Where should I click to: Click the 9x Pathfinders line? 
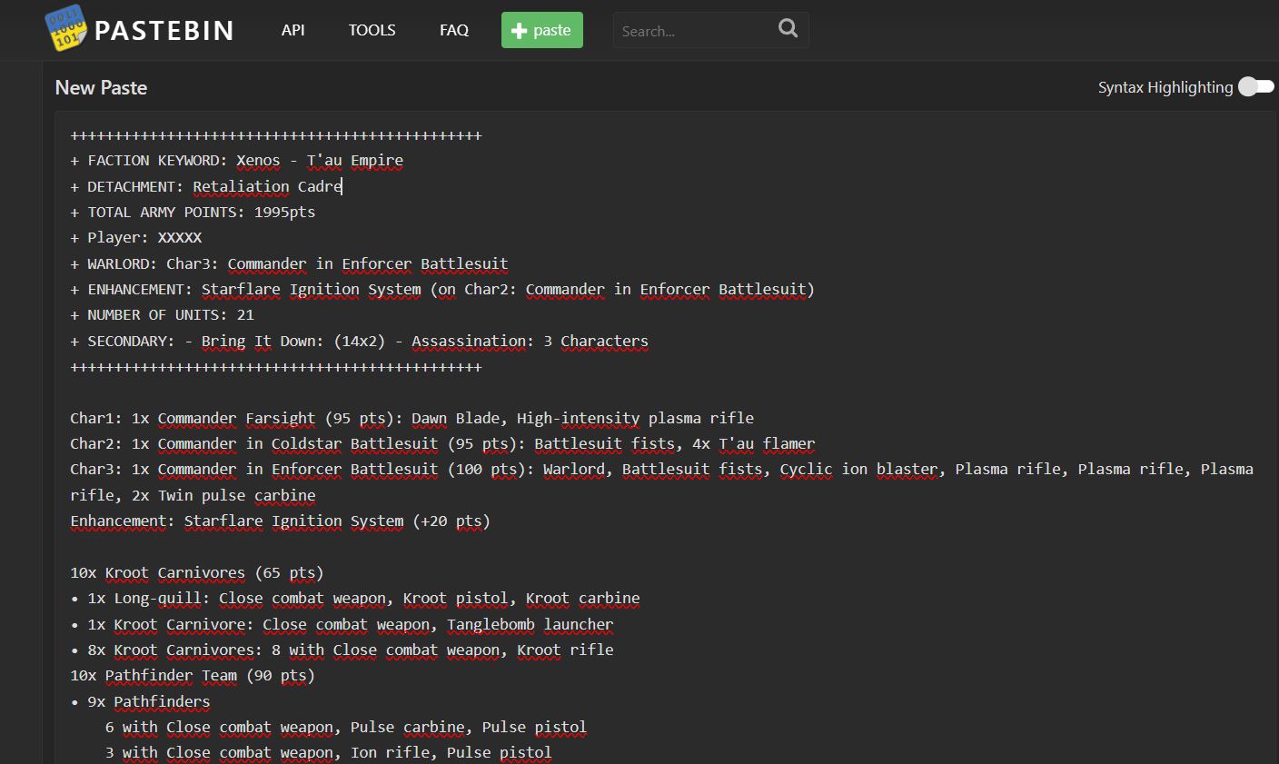point(140,701)
